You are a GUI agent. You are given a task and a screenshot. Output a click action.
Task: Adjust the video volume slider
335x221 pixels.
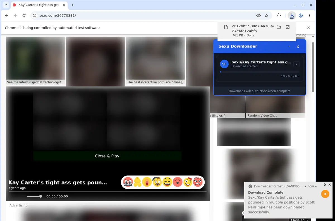click(34, 196)
